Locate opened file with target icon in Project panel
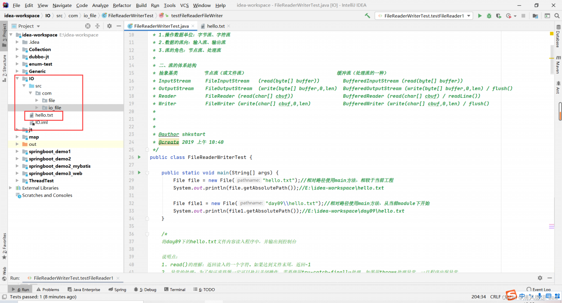The height and width of the screenshot is (303, 562). coord(88,26)
